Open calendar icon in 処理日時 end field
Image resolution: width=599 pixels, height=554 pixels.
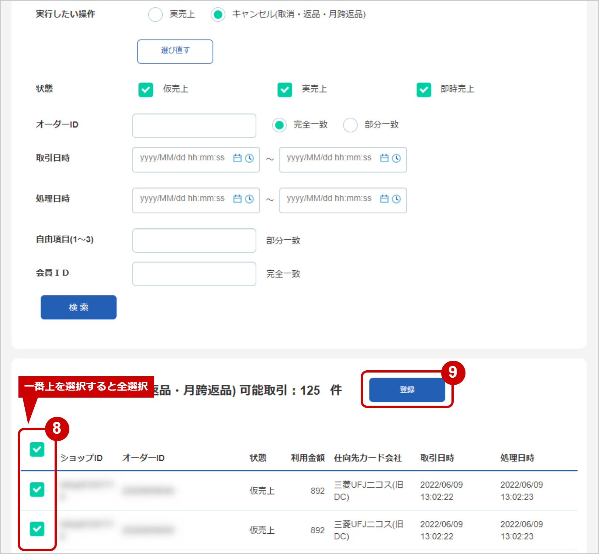[384, 199]
